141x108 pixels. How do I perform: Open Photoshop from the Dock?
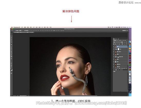pos(130,53)
